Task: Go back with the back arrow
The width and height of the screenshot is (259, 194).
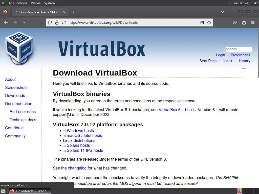Action: pos(6,22)
